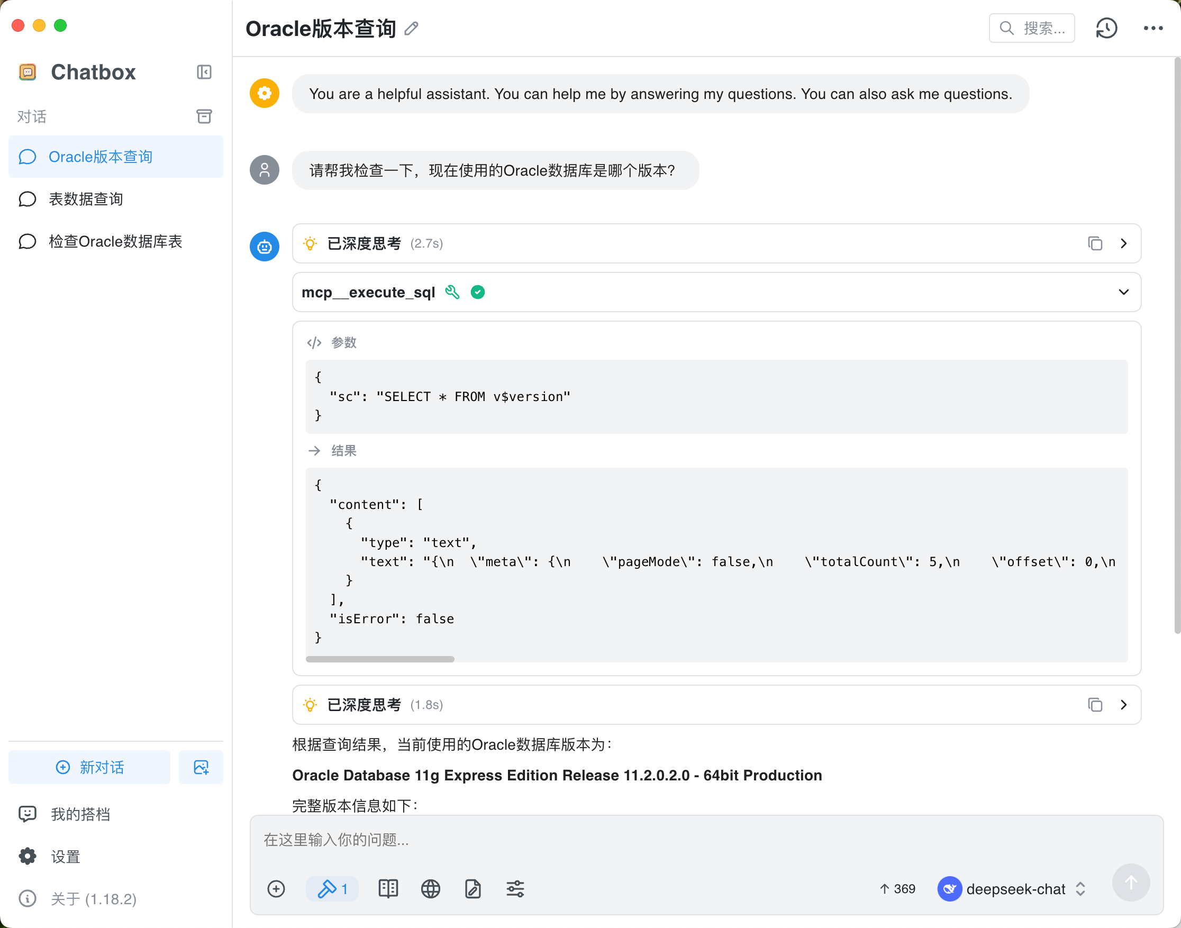Click the Oracle版本查询 page title

pyautogui.click(x=321, y=28)
